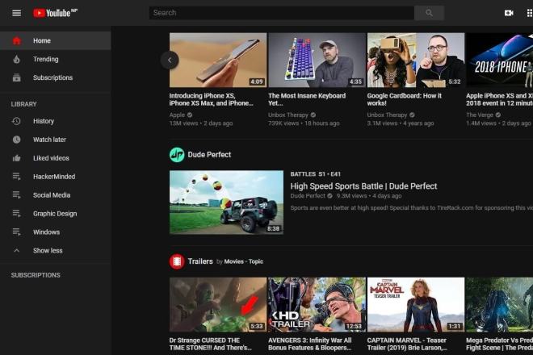Click the Movies - Topic link

coord(243,261)
